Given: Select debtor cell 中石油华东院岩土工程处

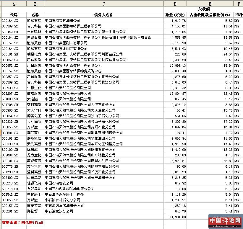Looking at the screenshot, I should coord(104,194).
